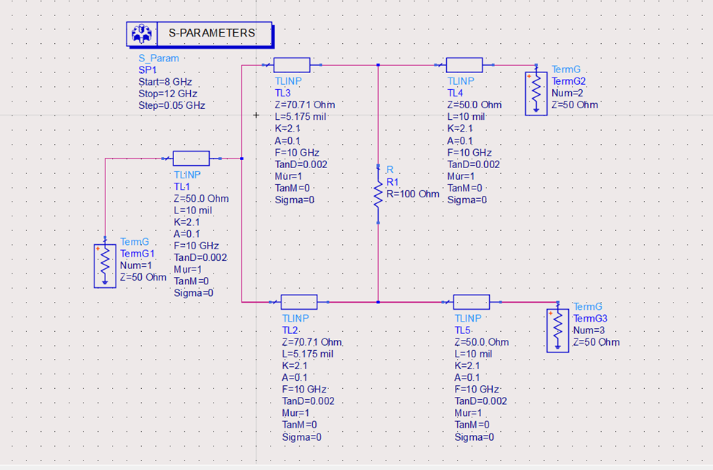Click the R=100 Ohm parameter of R1
713x470 pixels.
tap(412, 194)
